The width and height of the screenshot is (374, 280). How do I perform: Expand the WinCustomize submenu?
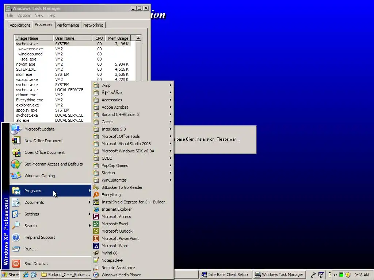[133, 180]
